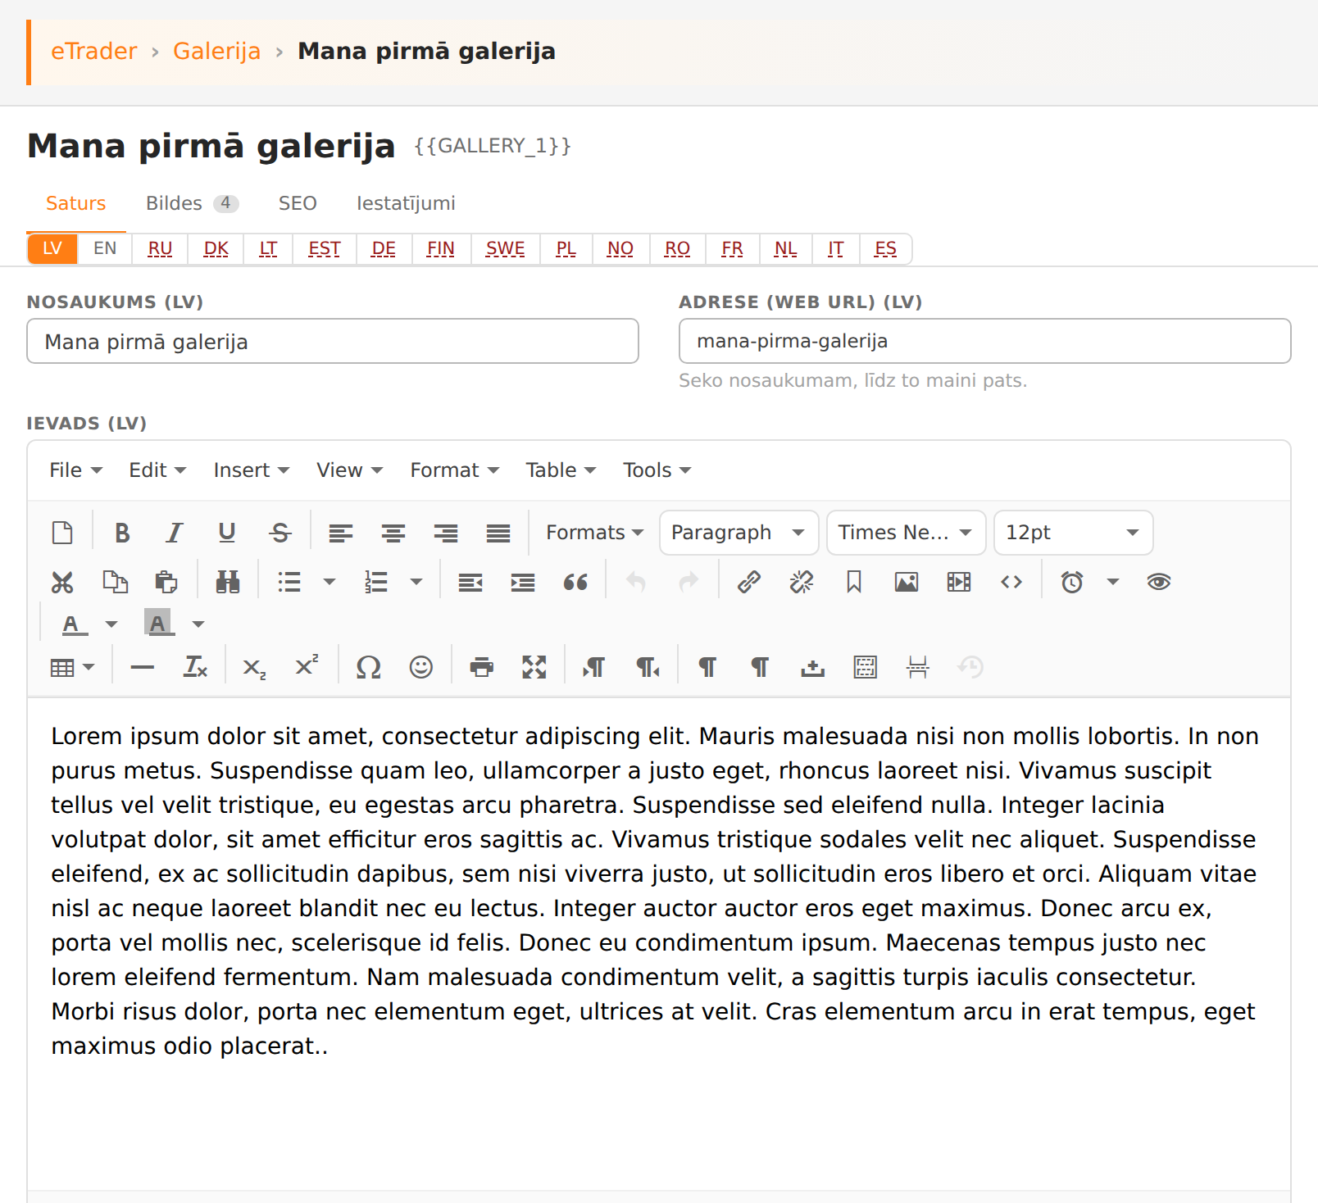Insert a link with chain icon
Image resolution: width=1318 pixels, height=1203 pixels.
coord(749,582)
